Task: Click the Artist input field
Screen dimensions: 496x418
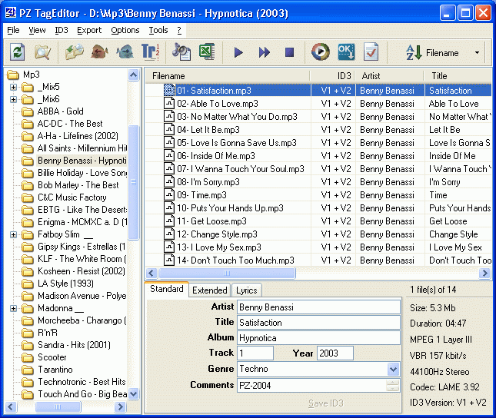Action: (x=318, y=307)
